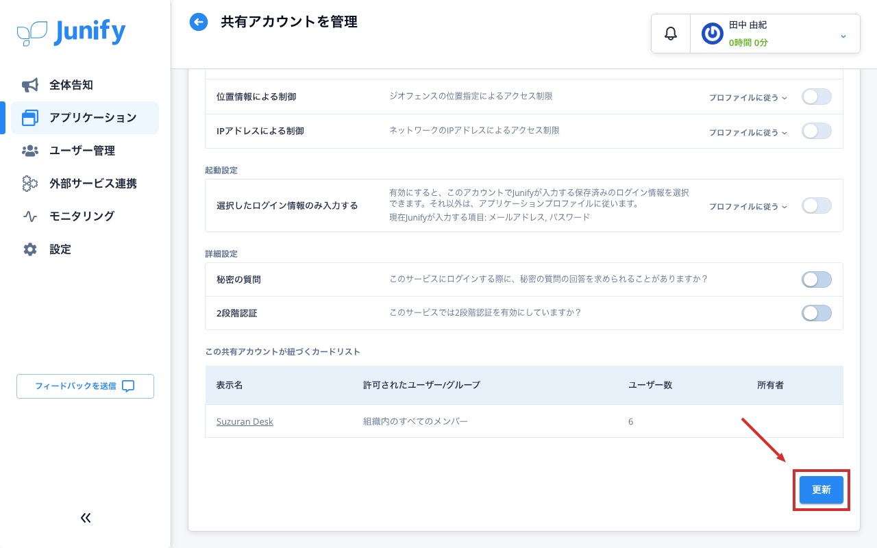Open 外部サービス連携 in the sidebar

[85, 184]
